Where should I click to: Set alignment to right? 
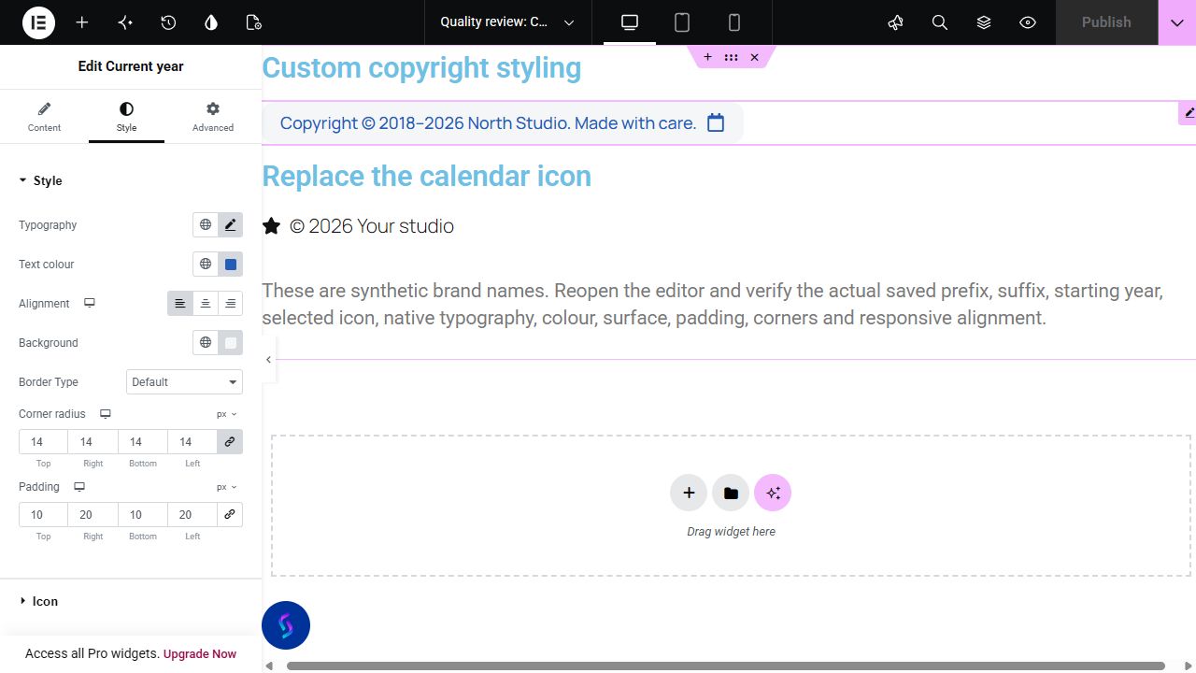click(x=231, y=304)
